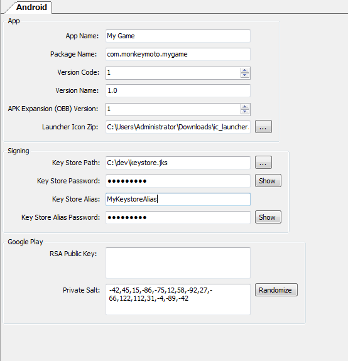
Task: Click the 'Signing' group heading
Action: [x=18, y=151]
